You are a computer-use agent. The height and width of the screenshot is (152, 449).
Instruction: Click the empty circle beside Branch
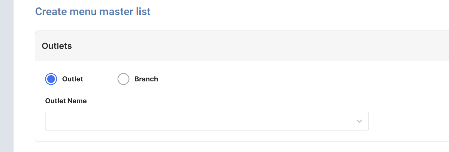123,79
